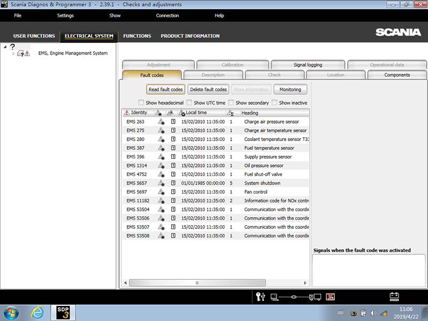
Task: Check the Show secondary option
Action: [231, 103]
